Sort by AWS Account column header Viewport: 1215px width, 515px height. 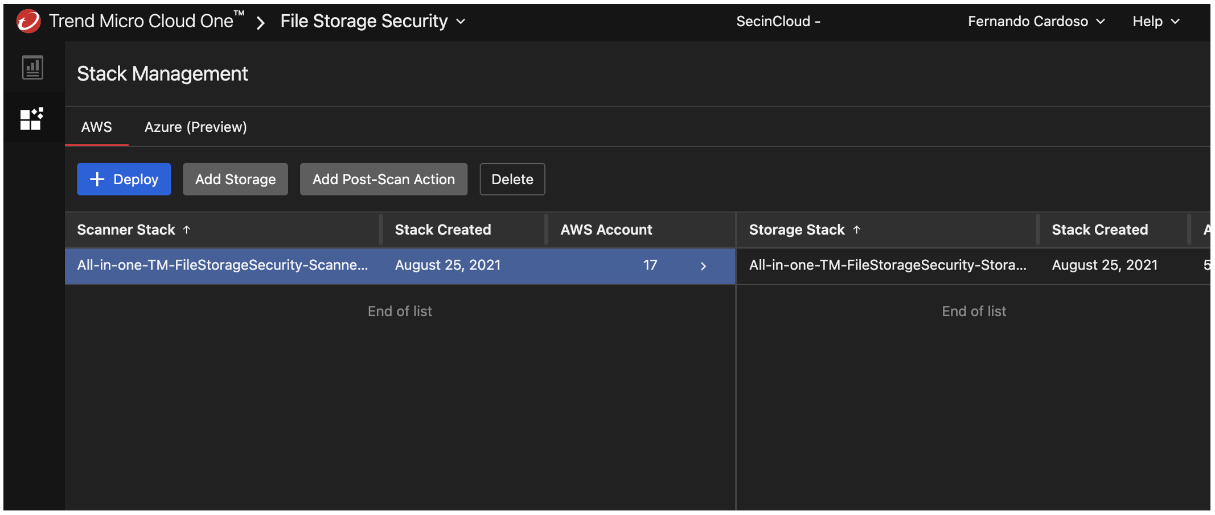pyautogui.click(x=606, y=230)
